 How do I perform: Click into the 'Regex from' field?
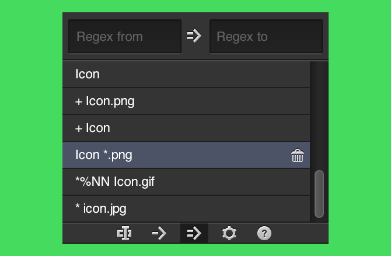point(125,36)
